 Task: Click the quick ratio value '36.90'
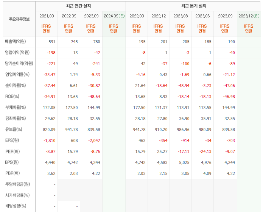tap(184, 119)
